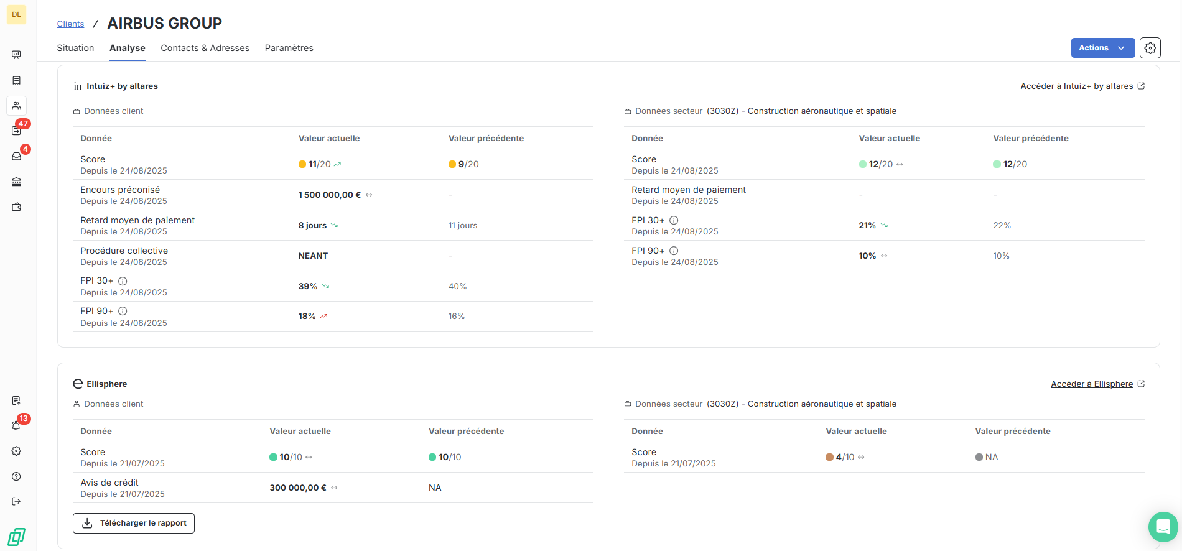Open the wallet icon in sidebar

17,207
